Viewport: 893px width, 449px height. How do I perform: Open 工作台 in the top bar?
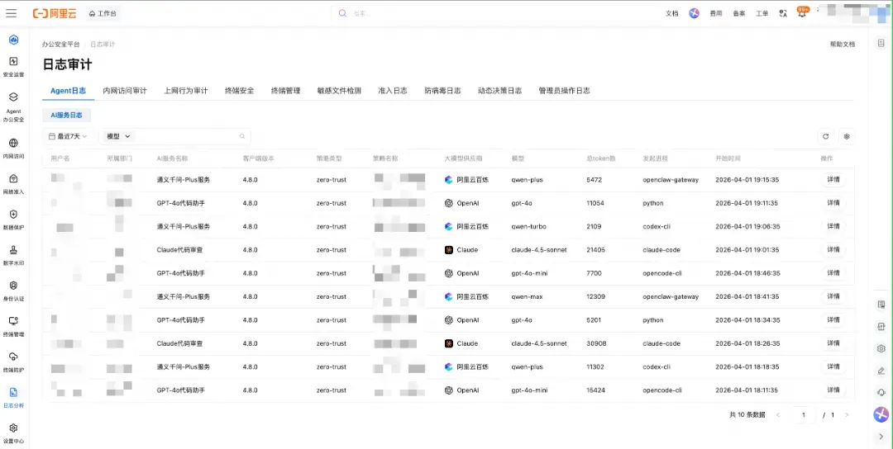pyautogui.click(x=103, y=13)
